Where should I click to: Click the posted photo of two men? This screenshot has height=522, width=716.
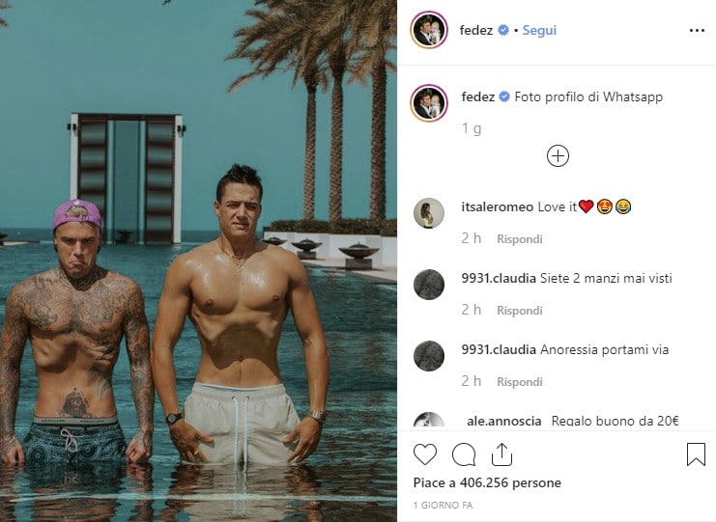pyautogui.click(x=198, y=261)
